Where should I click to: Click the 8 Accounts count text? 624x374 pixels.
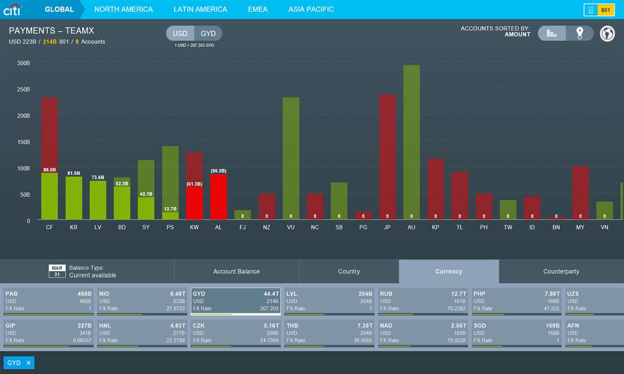pos(90,42)
